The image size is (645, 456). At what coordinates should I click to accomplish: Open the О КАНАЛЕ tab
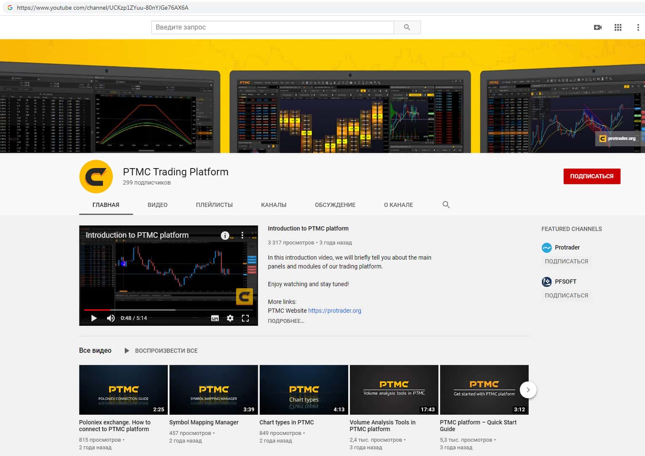[398, 205]
